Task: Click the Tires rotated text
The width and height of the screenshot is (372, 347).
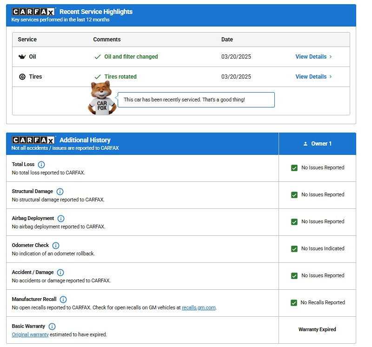Action: click(x=120, y=77)
